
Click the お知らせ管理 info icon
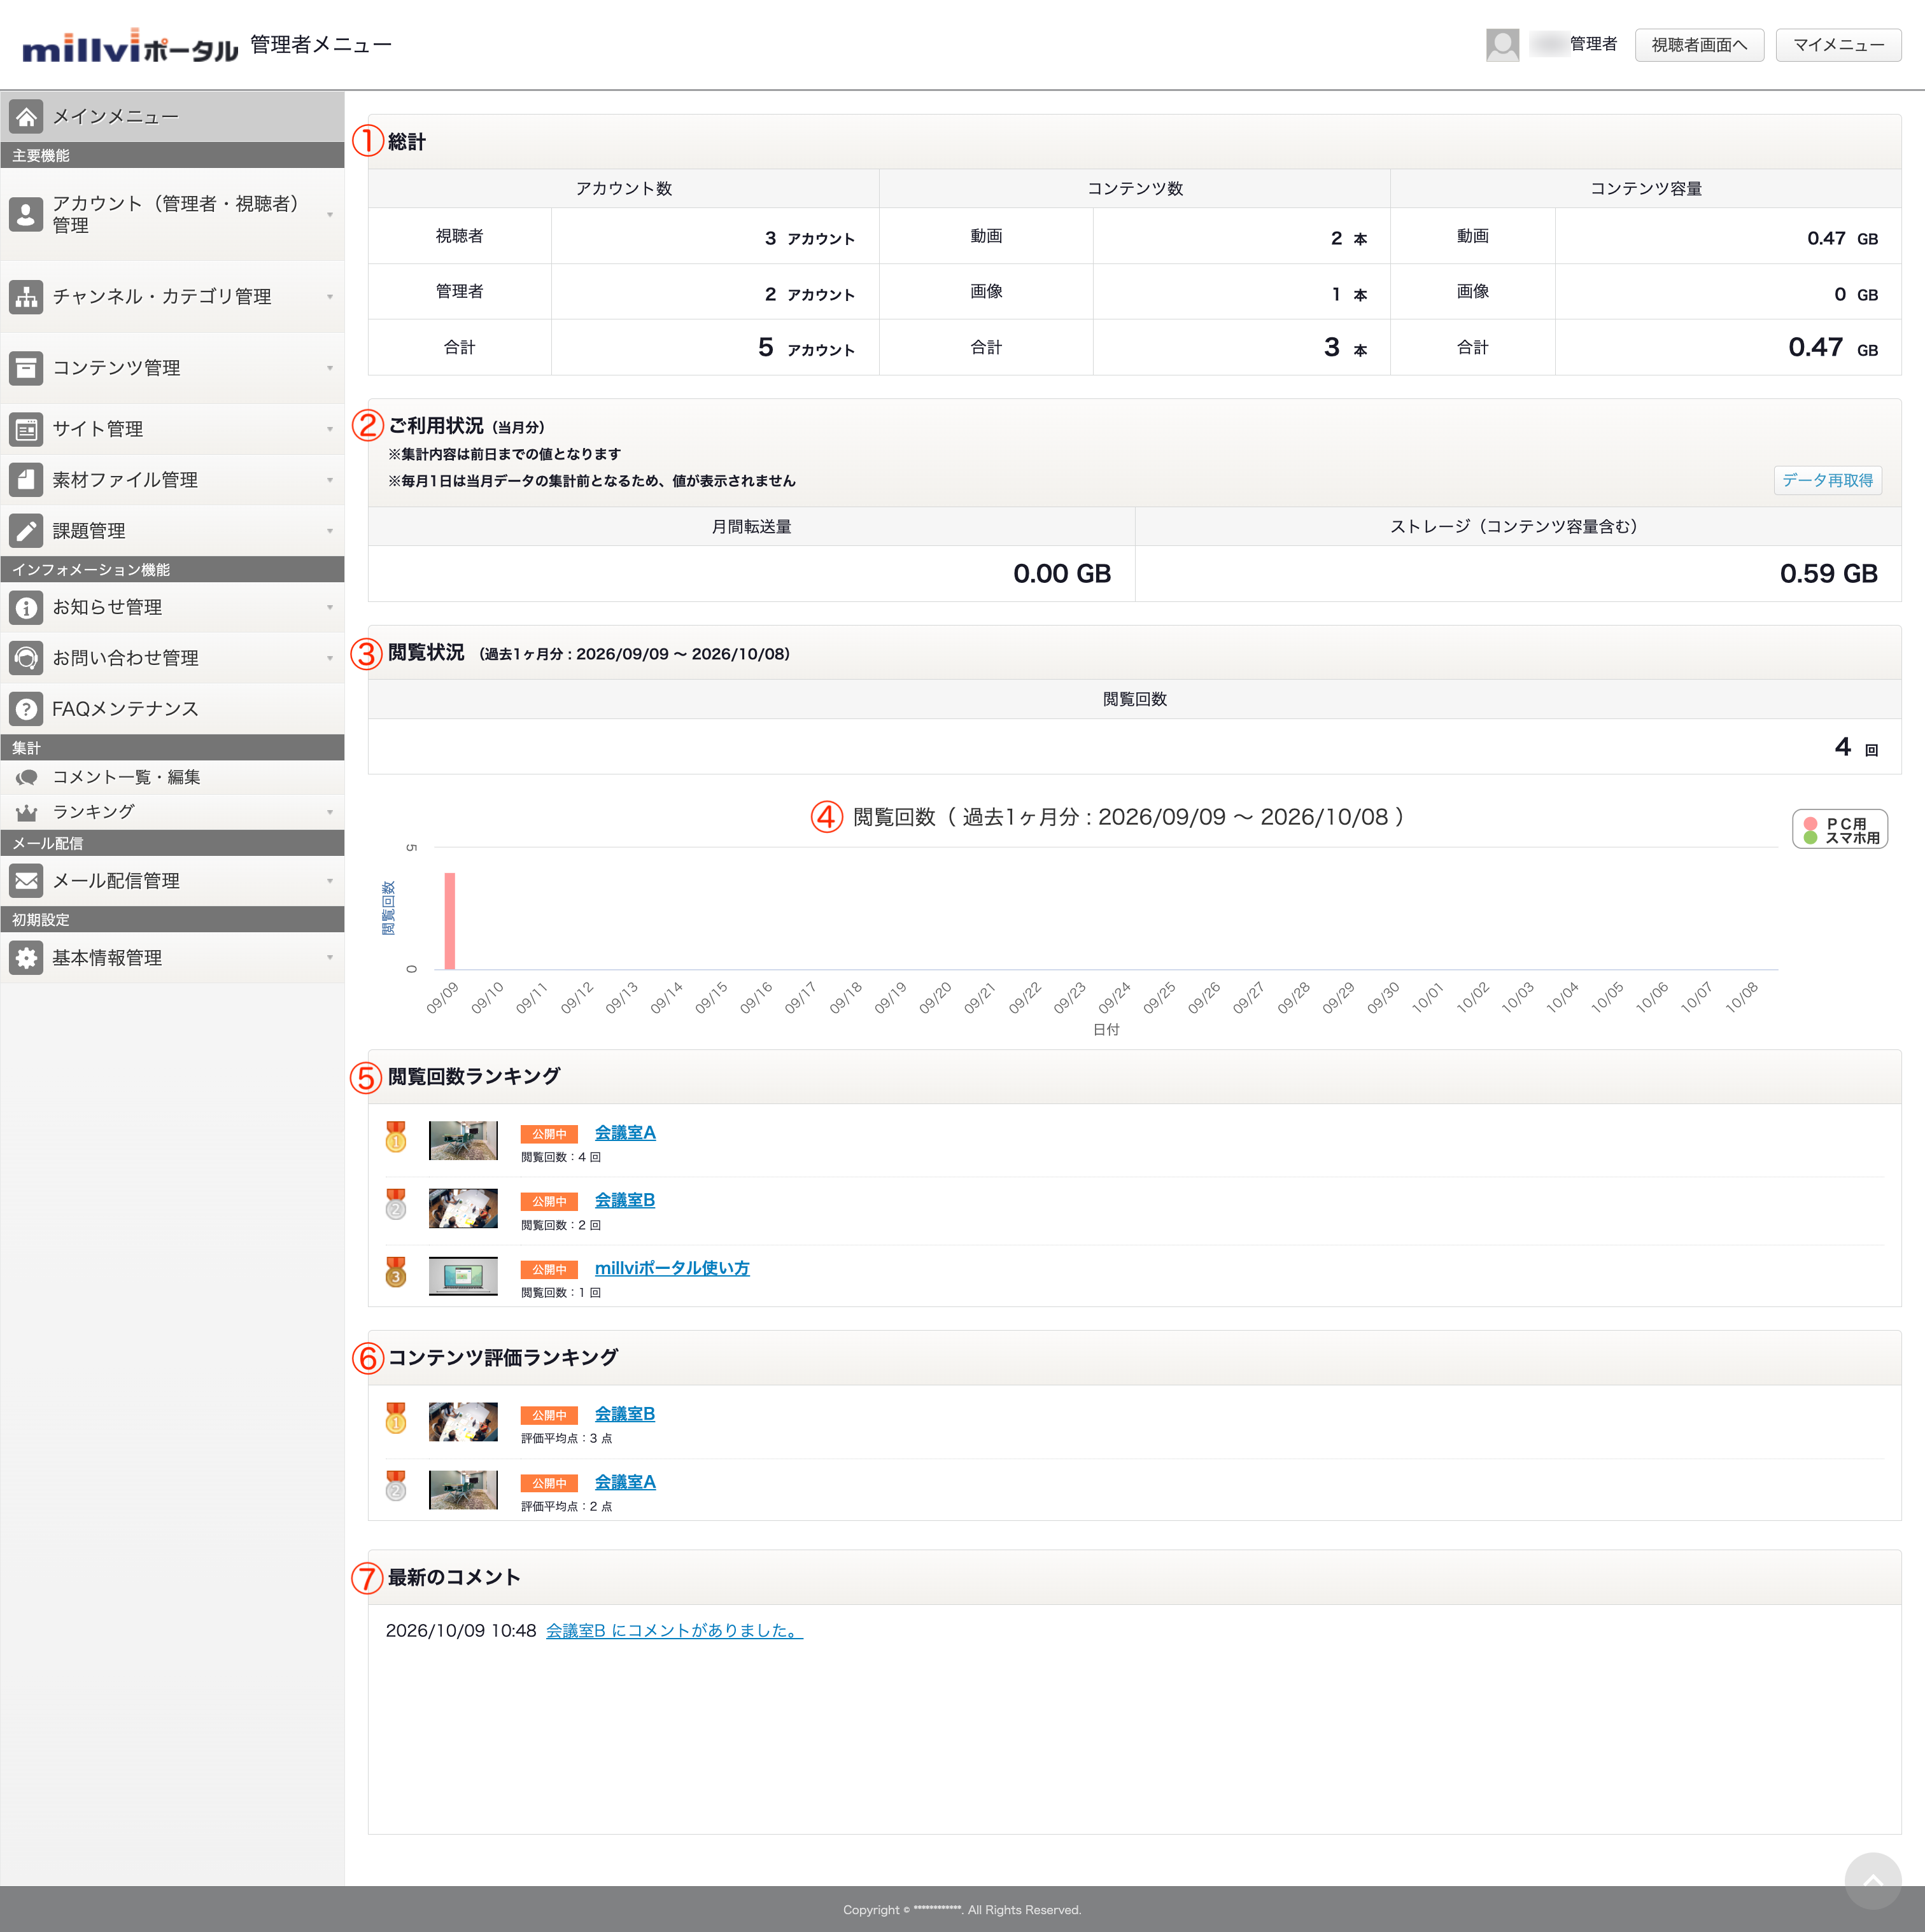pos(26,607)
